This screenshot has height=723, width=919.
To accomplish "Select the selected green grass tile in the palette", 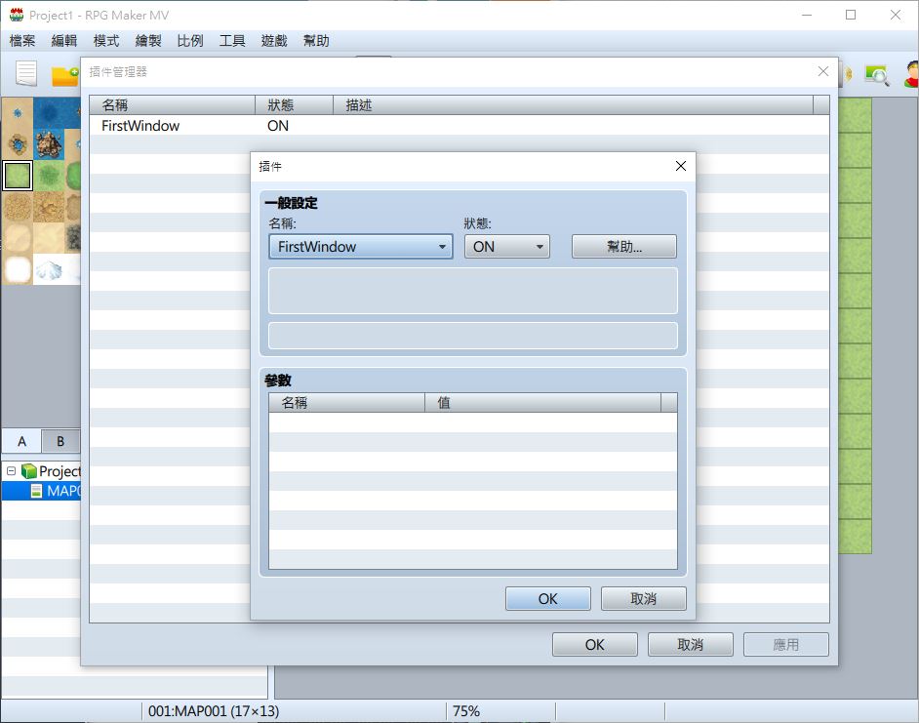I will tap(18, 176).
